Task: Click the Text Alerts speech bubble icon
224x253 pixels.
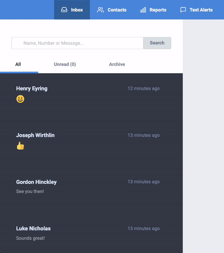Action: pyautogui.click(x=183, y=10)
